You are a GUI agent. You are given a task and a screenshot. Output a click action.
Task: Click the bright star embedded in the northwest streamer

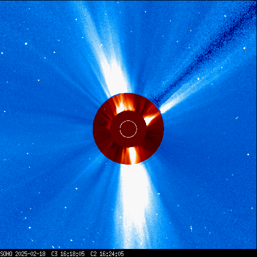[198, 79]
